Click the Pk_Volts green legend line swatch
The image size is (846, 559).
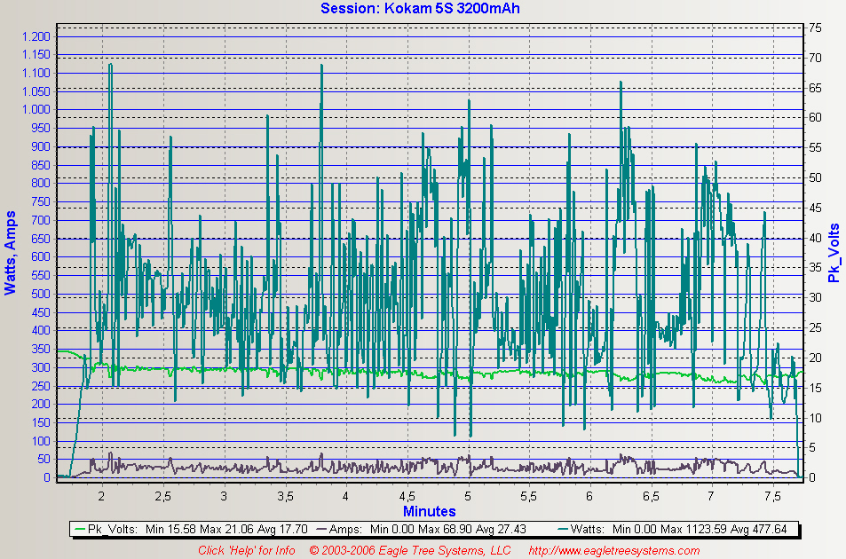pos(86,529)
